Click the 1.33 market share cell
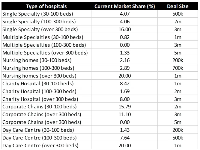The height and width of the screenshot is (150, 200). click(124, 53)
